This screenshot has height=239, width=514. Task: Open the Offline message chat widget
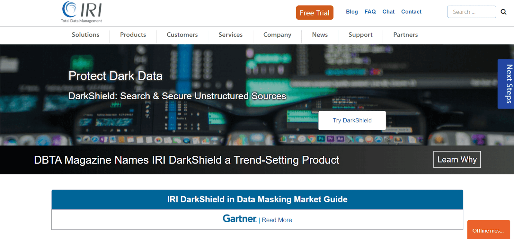489,230
